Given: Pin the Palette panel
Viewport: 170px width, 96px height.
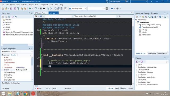Looking at the screenshot, I should 165,58.
